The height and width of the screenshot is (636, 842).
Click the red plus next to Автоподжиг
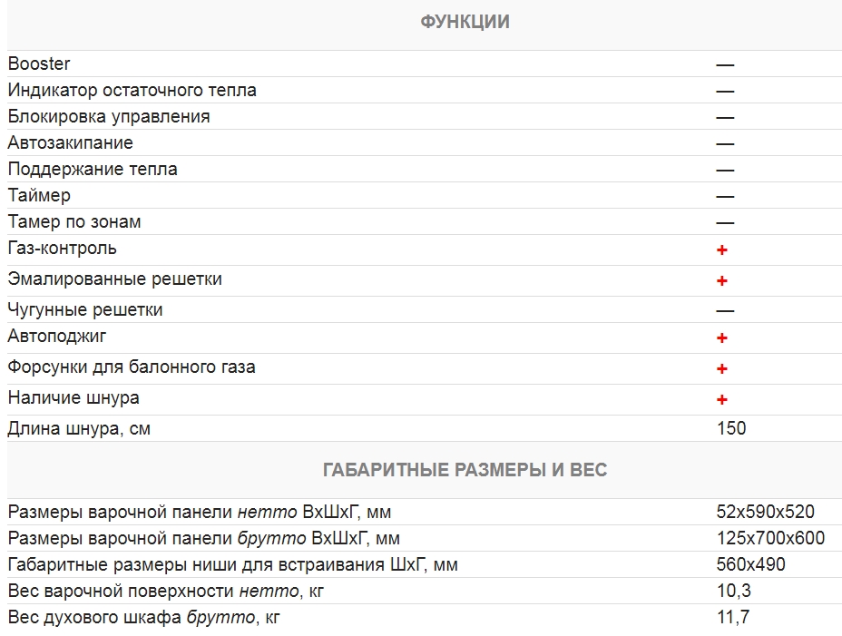pyautogui.click(x=722, y=338)
